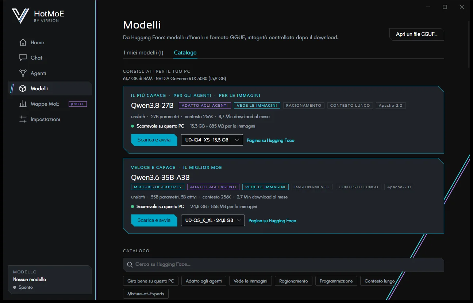Switch to the Catalogo tab
The image size is (473, 303).
185,53
